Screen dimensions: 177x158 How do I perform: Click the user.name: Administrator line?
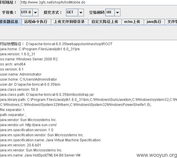click(21, 74)
